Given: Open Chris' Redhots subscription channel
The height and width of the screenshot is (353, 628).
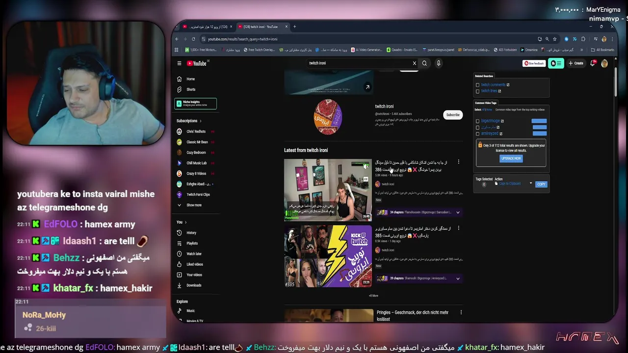Looking at the screenshot, I should (x=195, y=132).
